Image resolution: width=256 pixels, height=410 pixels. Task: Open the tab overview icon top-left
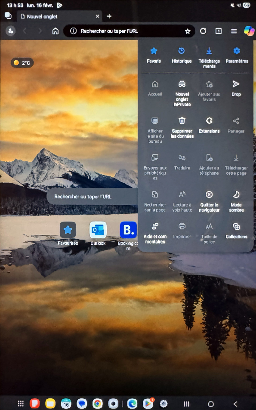point(8,15)
